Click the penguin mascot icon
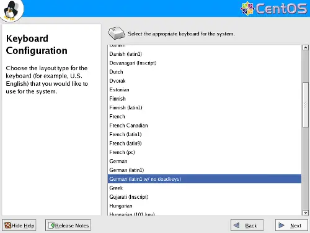Viewport: 310px width, 233px height. [x=11, y=10]
